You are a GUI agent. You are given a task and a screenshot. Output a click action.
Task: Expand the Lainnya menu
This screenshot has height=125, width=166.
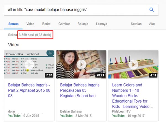pos(102,24)
